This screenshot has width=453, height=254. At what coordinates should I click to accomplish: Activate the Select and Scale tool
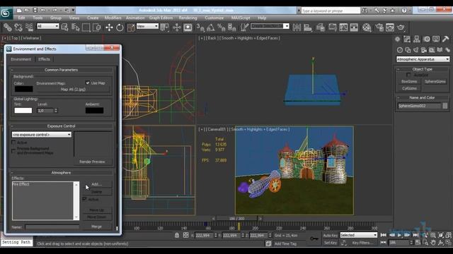131,28
